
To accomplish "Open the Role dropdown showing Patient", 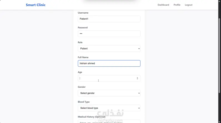I will pos(109,49).
